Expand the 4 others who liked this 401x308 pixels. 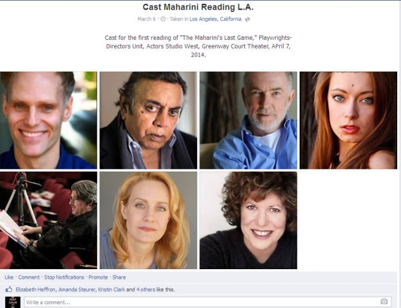146,290
